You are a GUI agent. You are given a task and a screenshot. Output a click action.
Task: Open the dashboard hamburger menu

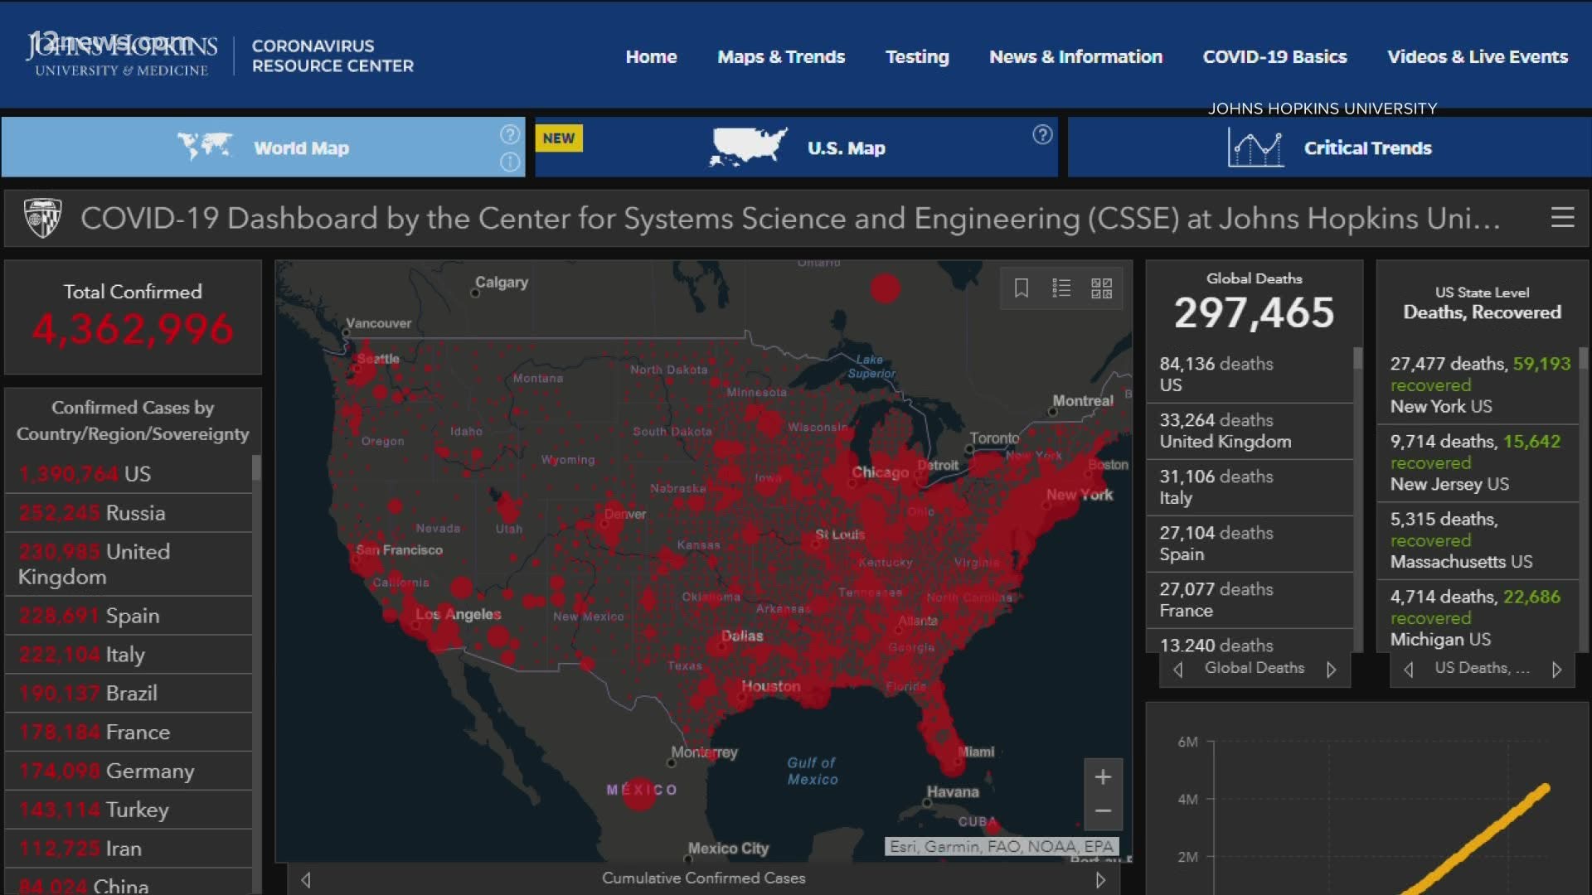pos(1562,217)
